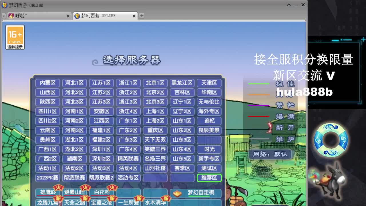The image size is (366, 206).
Task: Pick the 安徽区 region
Action: click(x=101, y=111)
